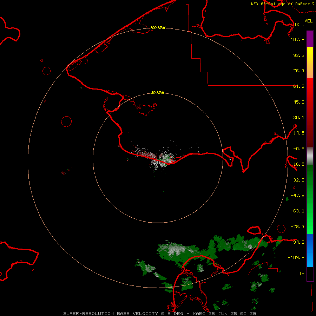Click the purple segment of the color bar
The height and width of the screenshot is (316, 316).
[310, 39]
